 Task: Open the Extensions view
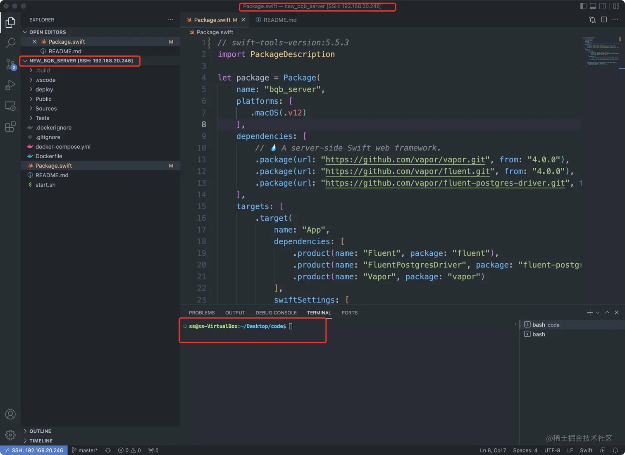(x=10, y=126)
